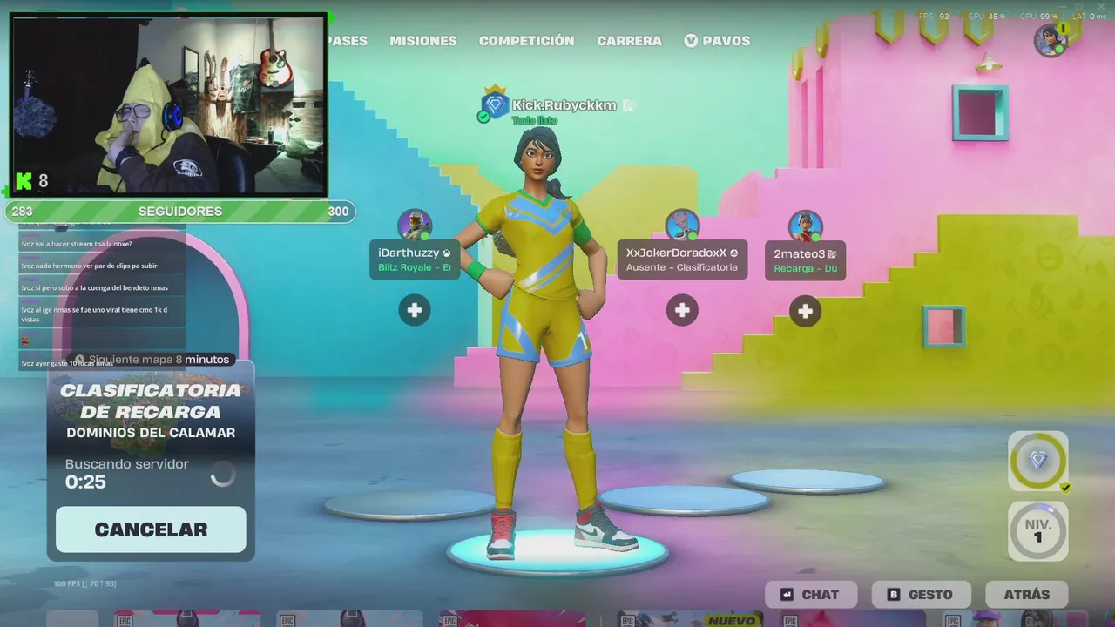Click the streamer webcam overlay

[170, 104]
